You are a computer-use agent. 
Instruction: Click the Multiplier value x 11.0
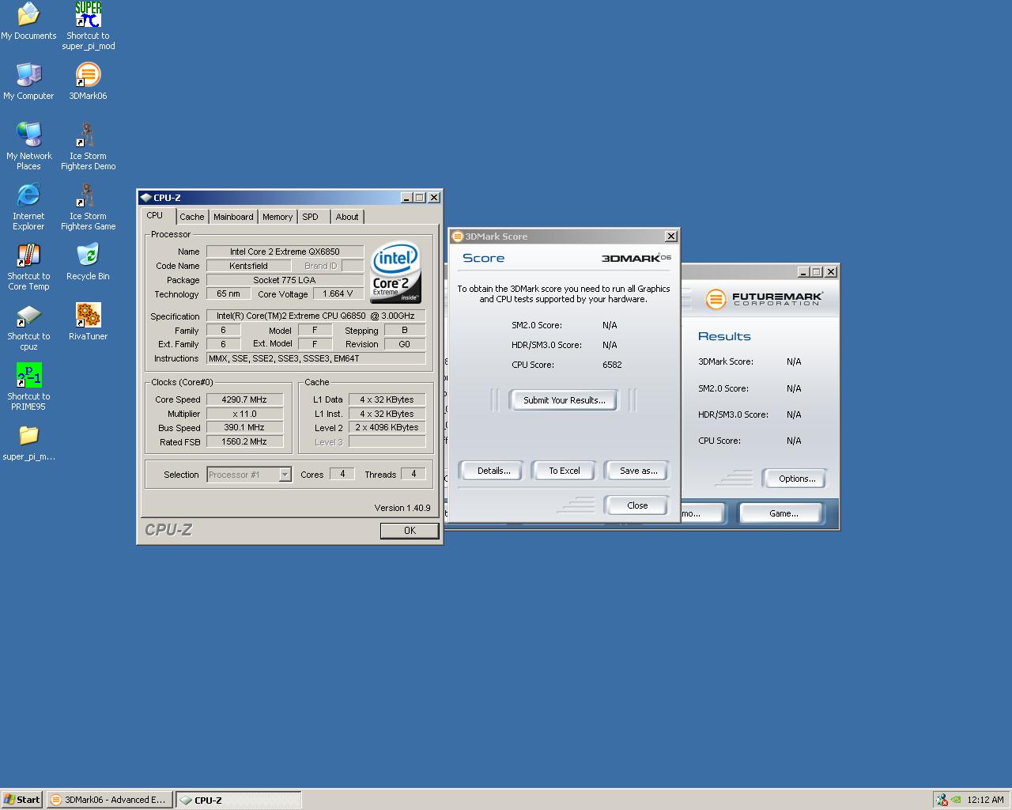pyautogui.click(x=244, y=414)
